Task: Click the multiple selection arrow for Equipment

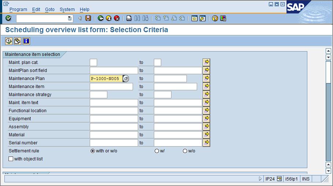Action: (x=206, y=119)
